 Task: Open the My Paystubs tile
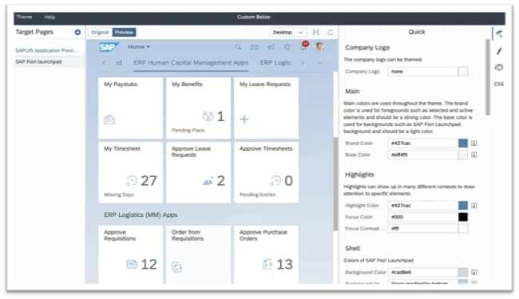(x=130, y=108)
